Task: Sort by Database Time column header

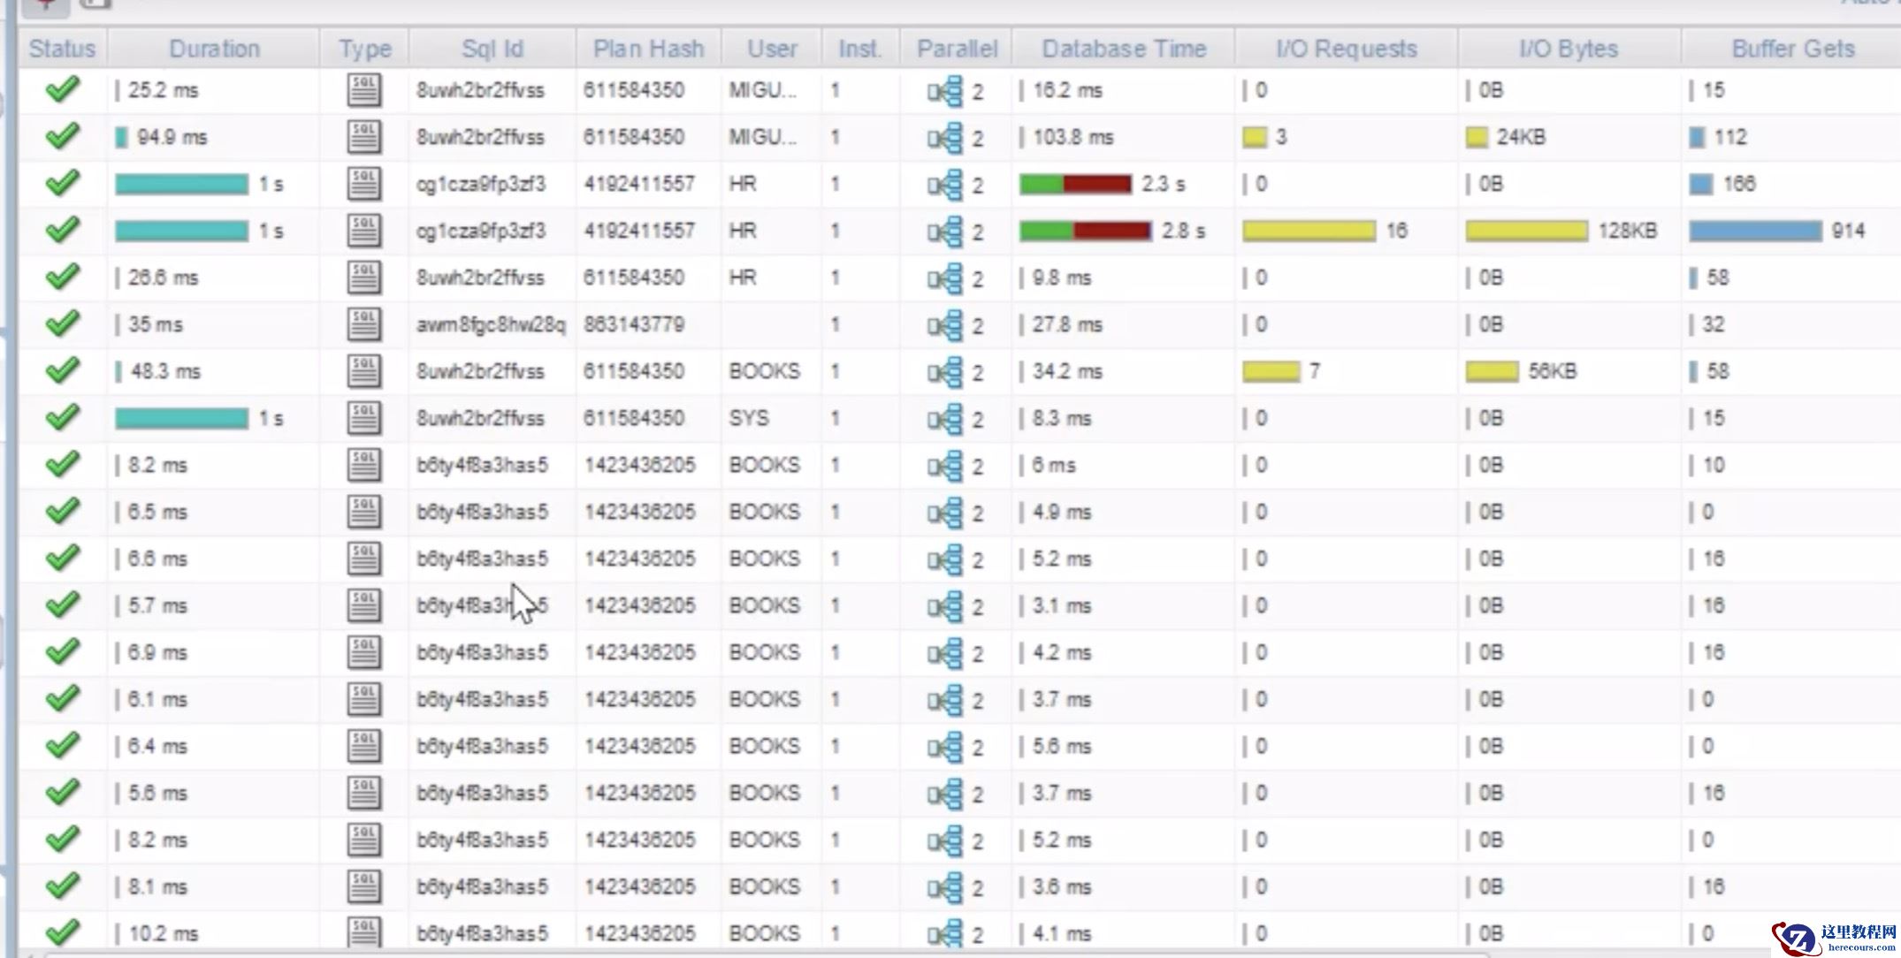Action: 1123,49
